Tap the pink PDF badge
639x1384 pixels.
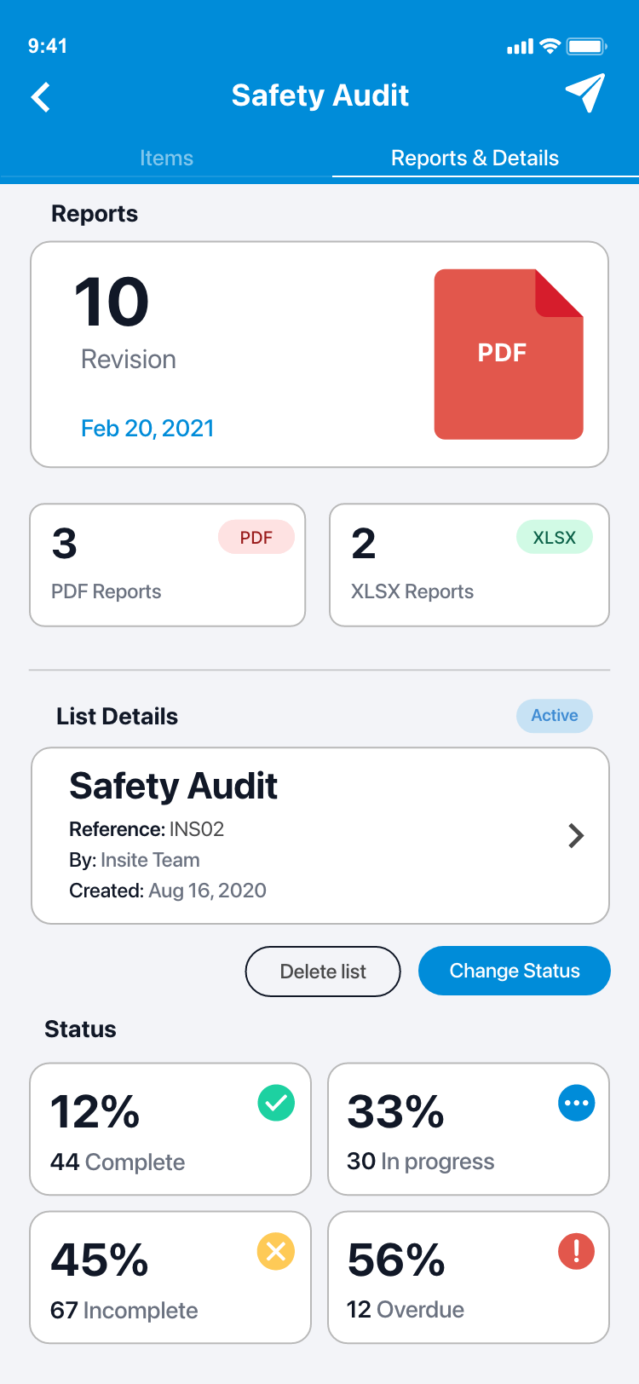(x=256, y=538)
